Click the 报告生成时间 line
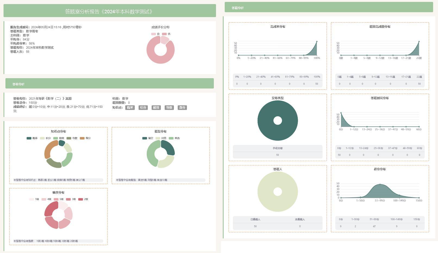 tap(46, 27)
